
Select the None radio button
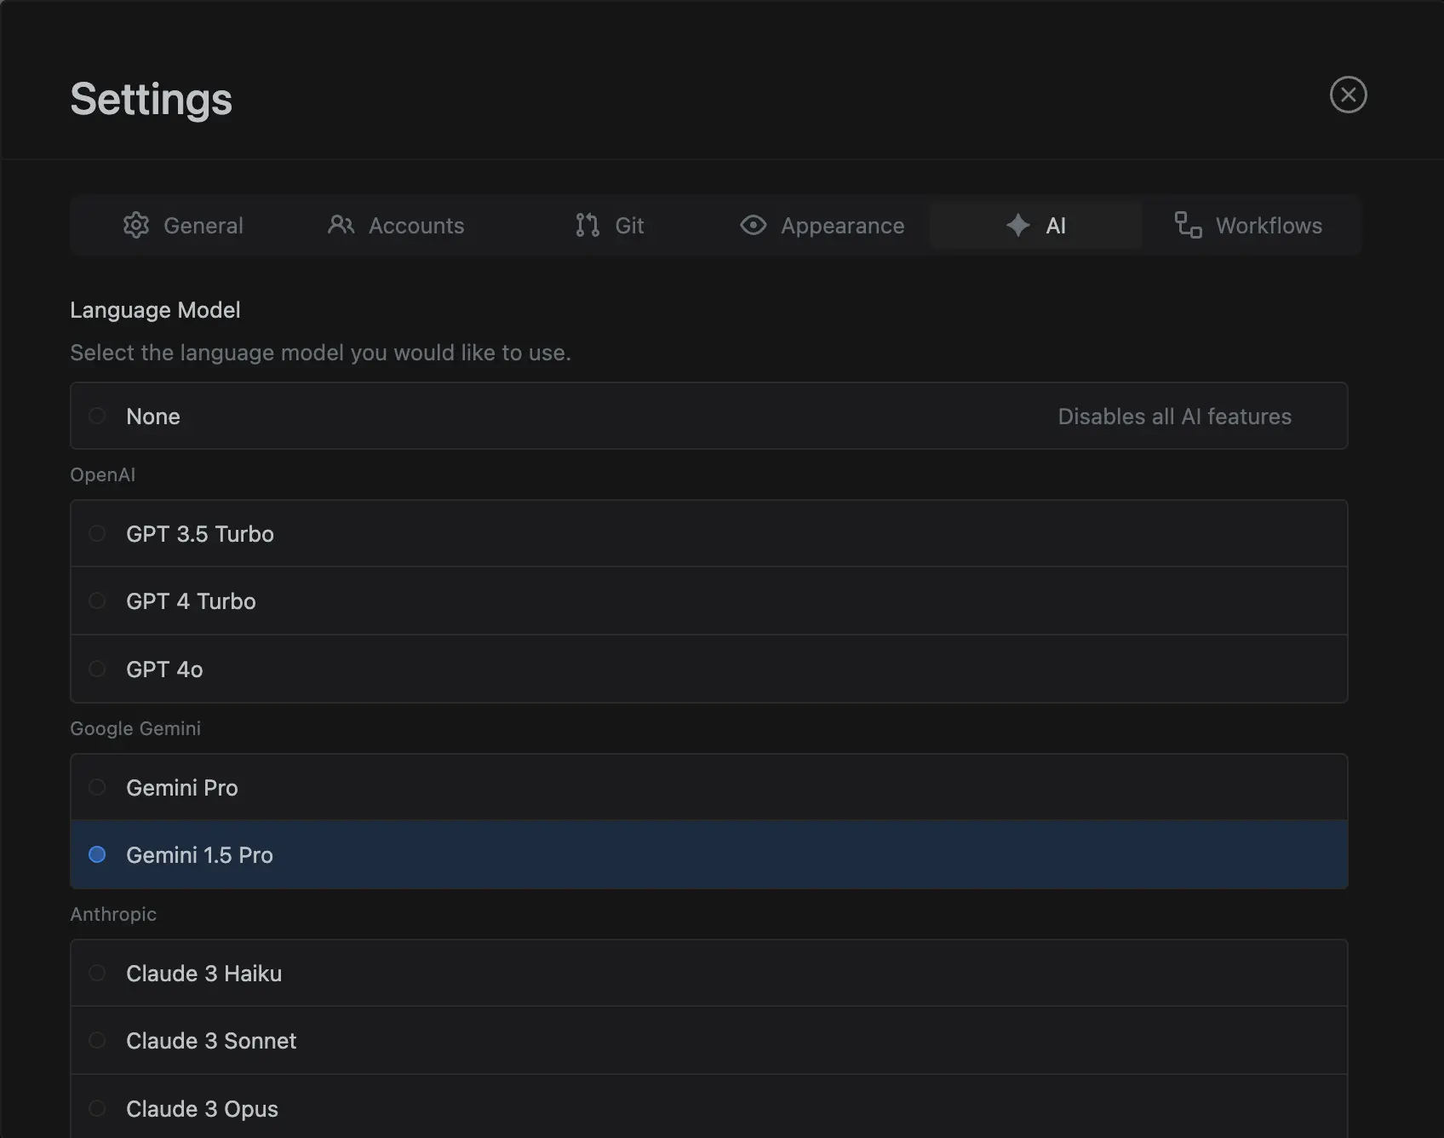pyautogui.click(x=97, y=416)
